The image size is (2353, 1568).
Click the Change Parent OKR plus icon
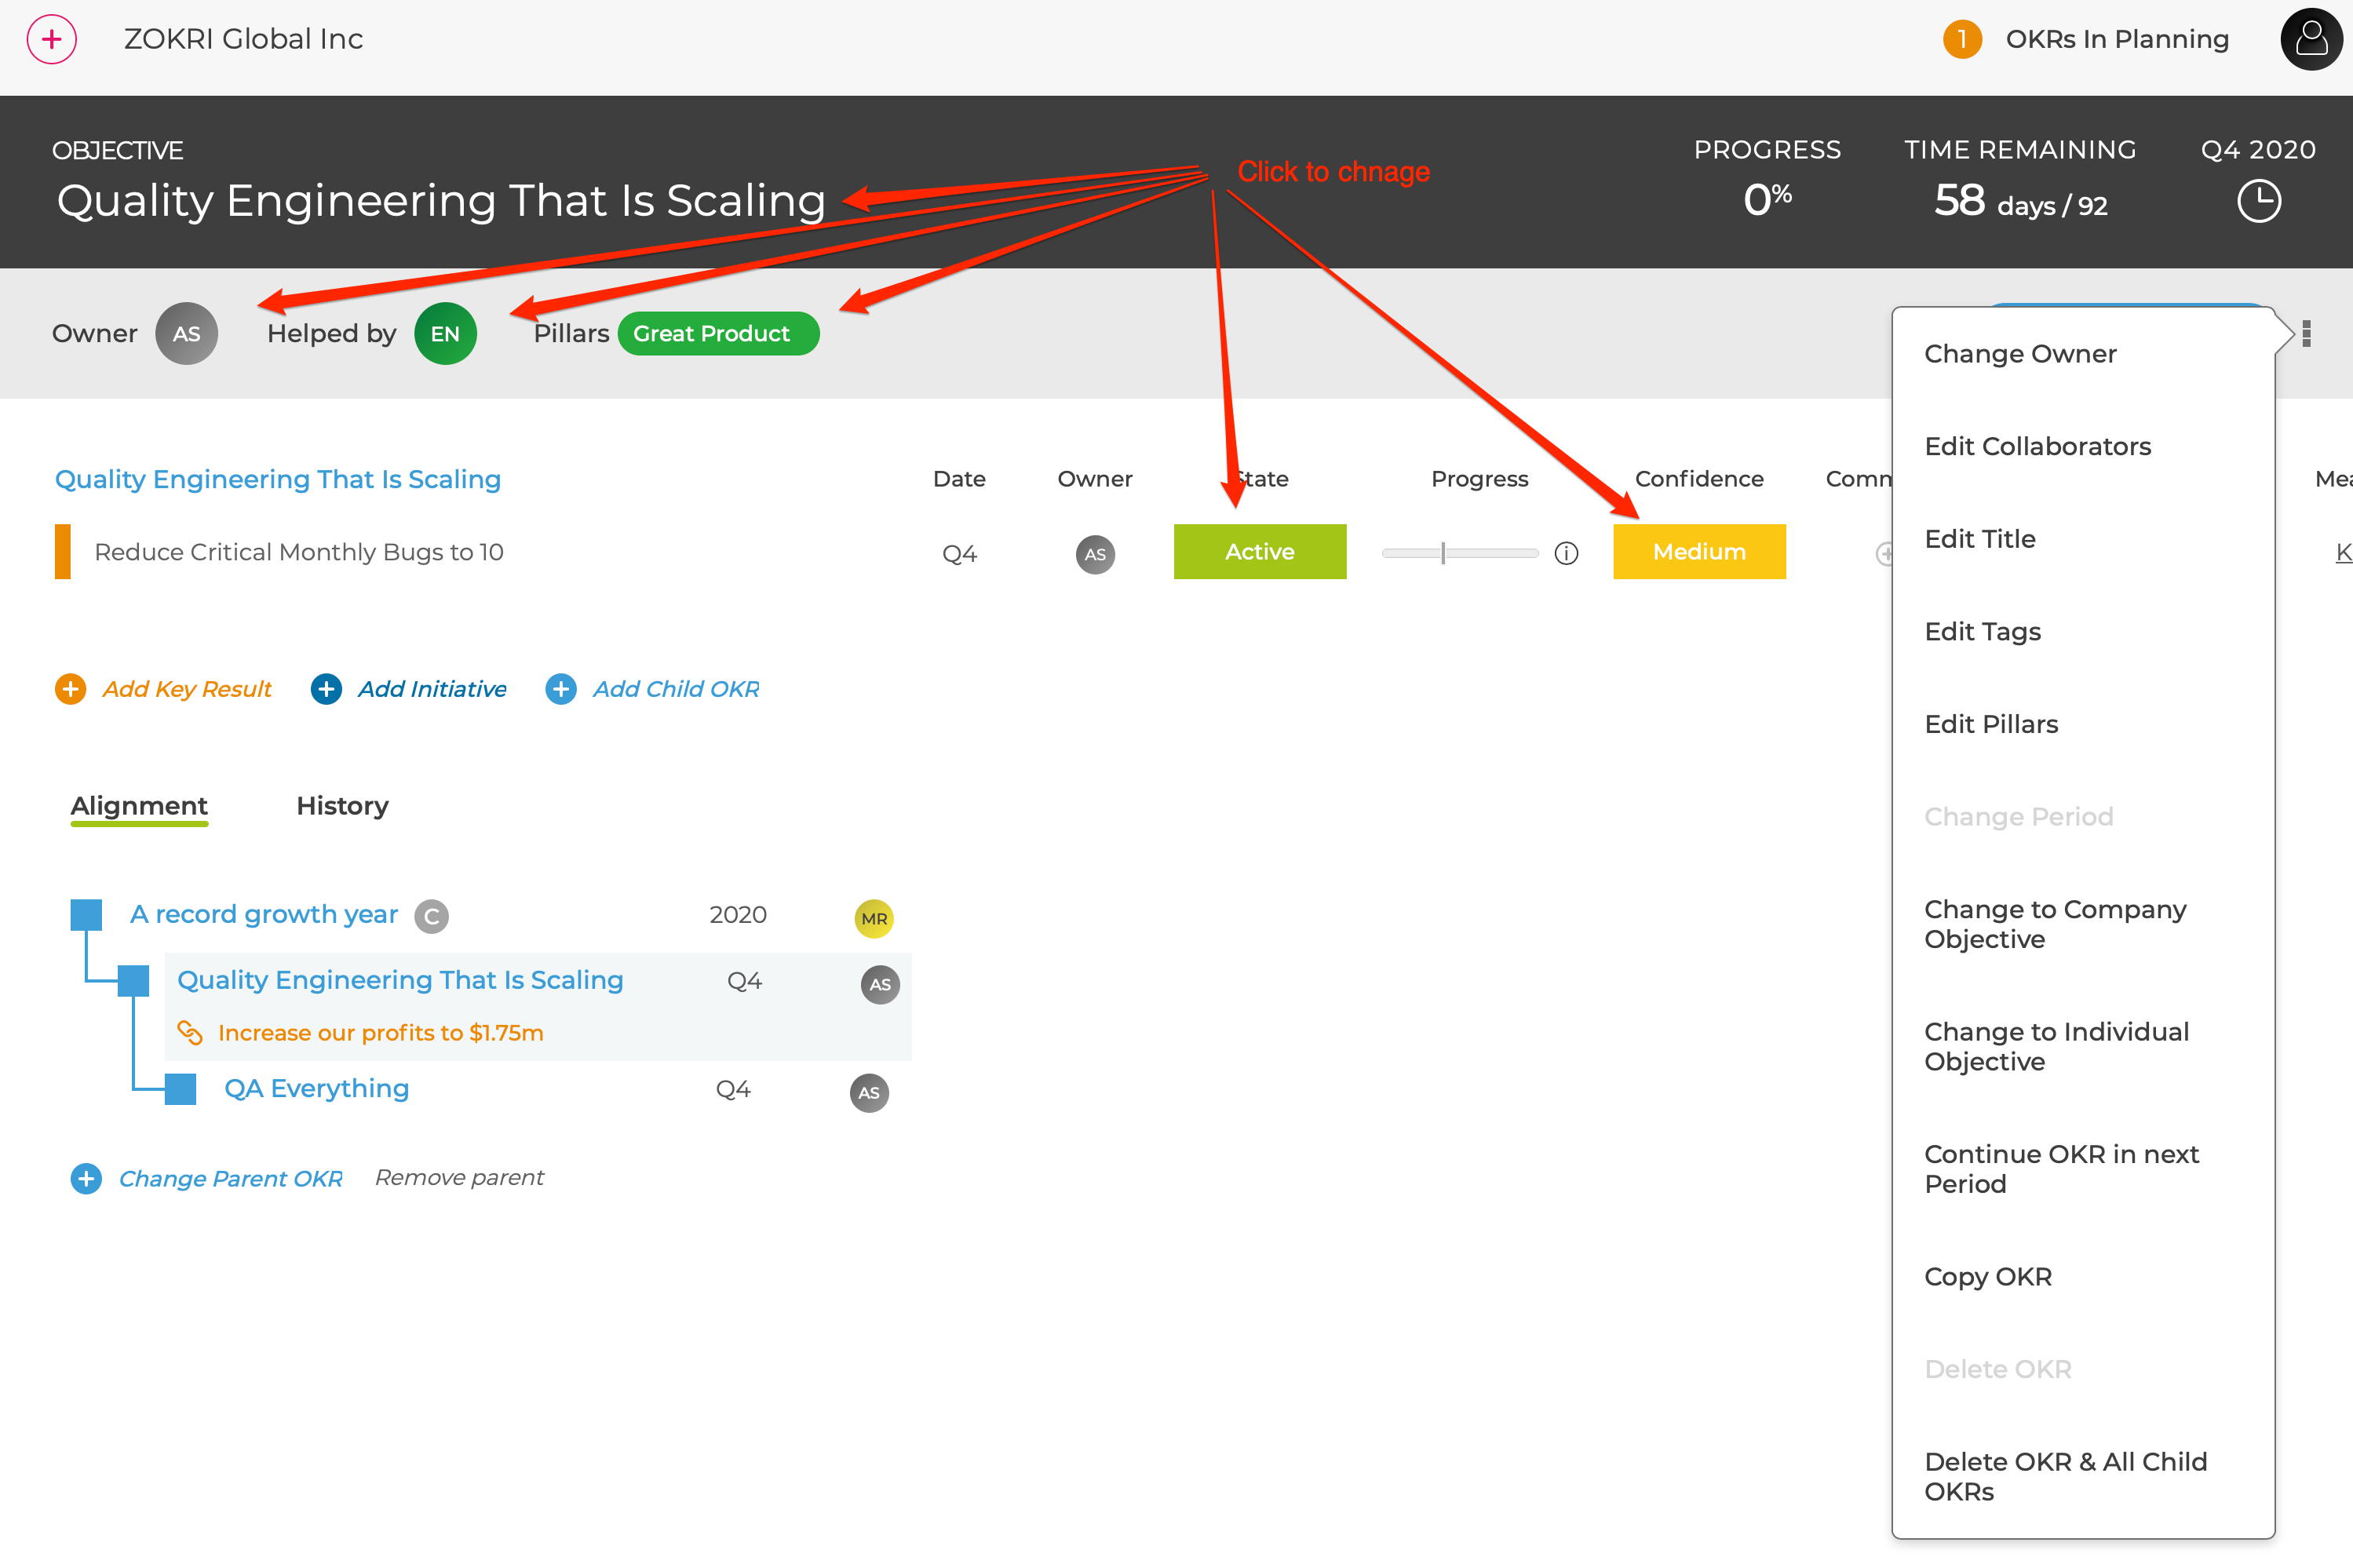(86, 1178)
